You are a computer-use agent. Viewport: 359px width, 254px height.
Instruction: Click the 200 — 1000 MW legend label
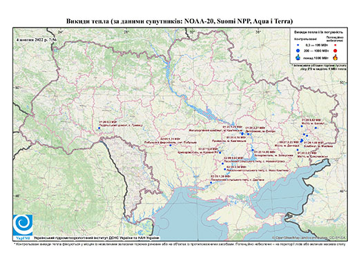(x=317, y=51)
